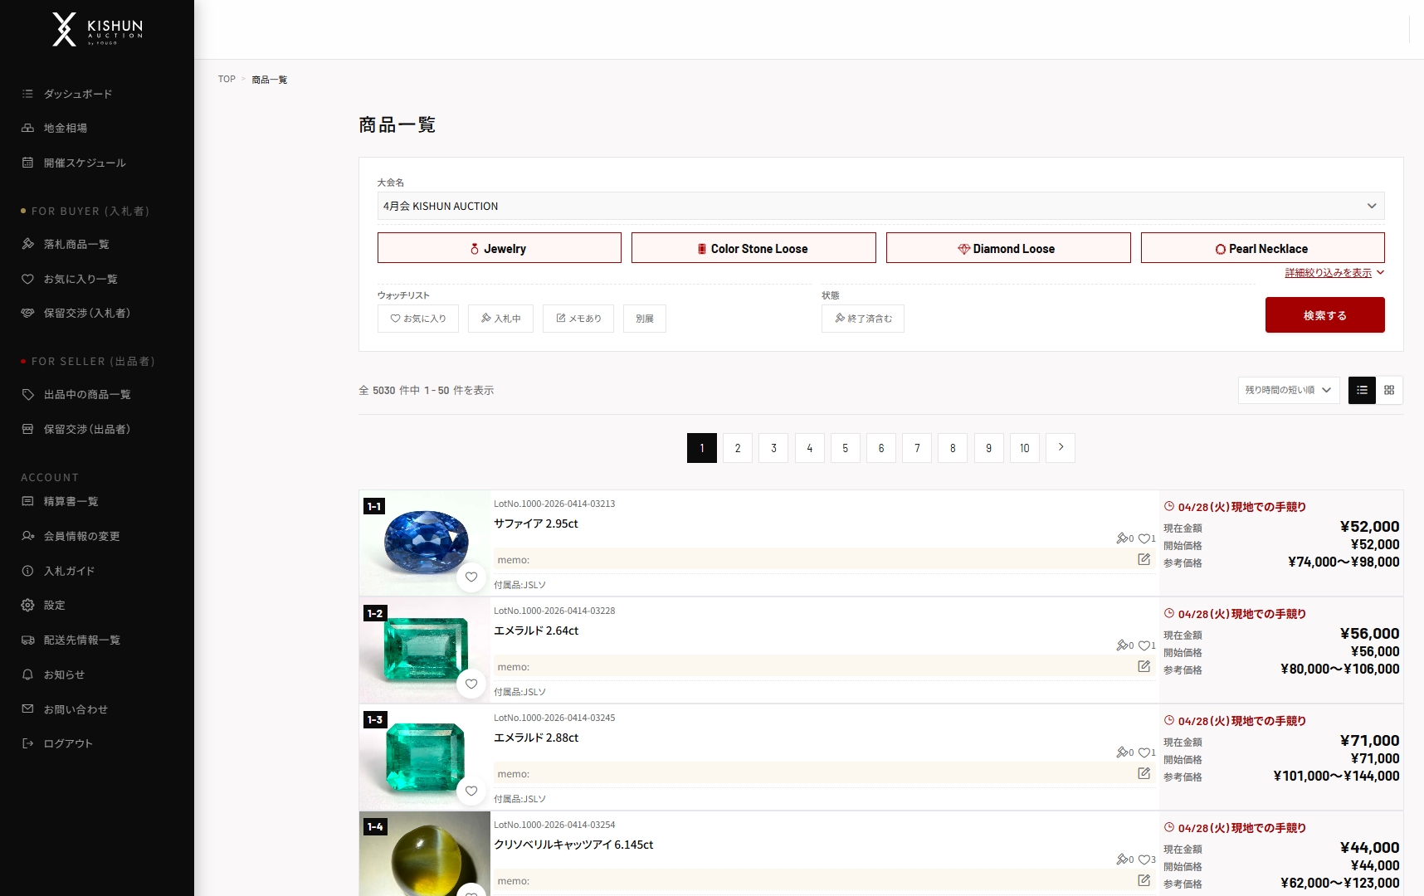The image size is (1424, 896).
Task: Go to page 5 of results
Action: click(x=845, y=448)
